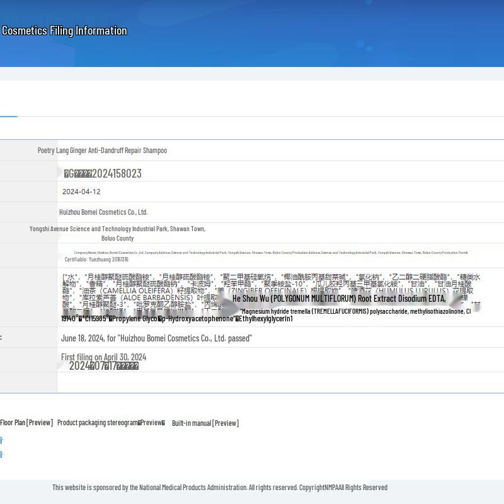Select the Yongshi Avenue address text

[x=117, y=229]
